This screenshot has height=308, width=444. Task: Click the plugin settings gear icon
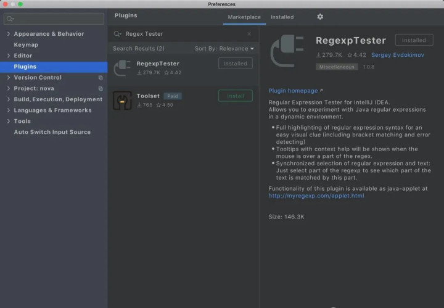[x=319, y=17]
